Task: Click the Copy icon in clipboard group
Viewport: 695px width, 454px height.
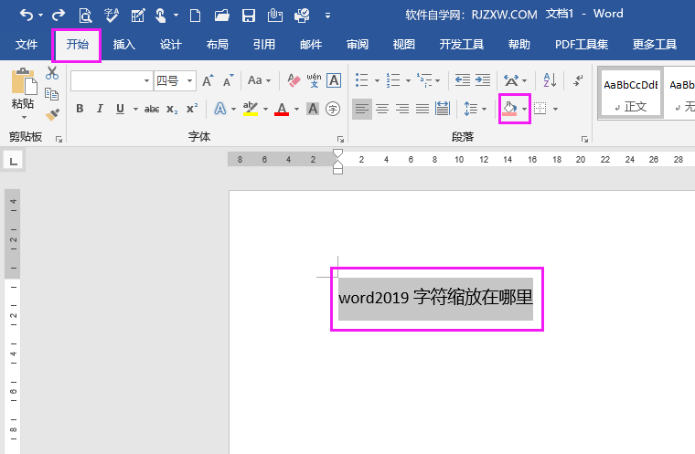Action: tap(52, 94)
